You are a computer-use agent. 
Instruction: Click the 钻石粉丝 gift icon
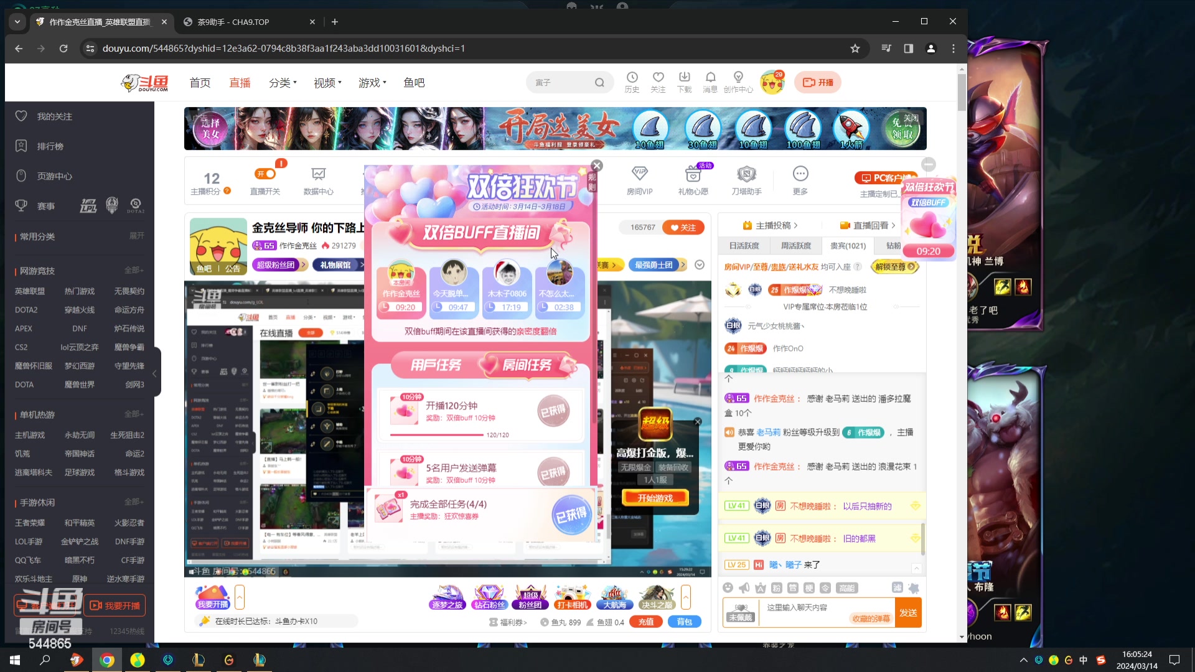pos(489,597)
